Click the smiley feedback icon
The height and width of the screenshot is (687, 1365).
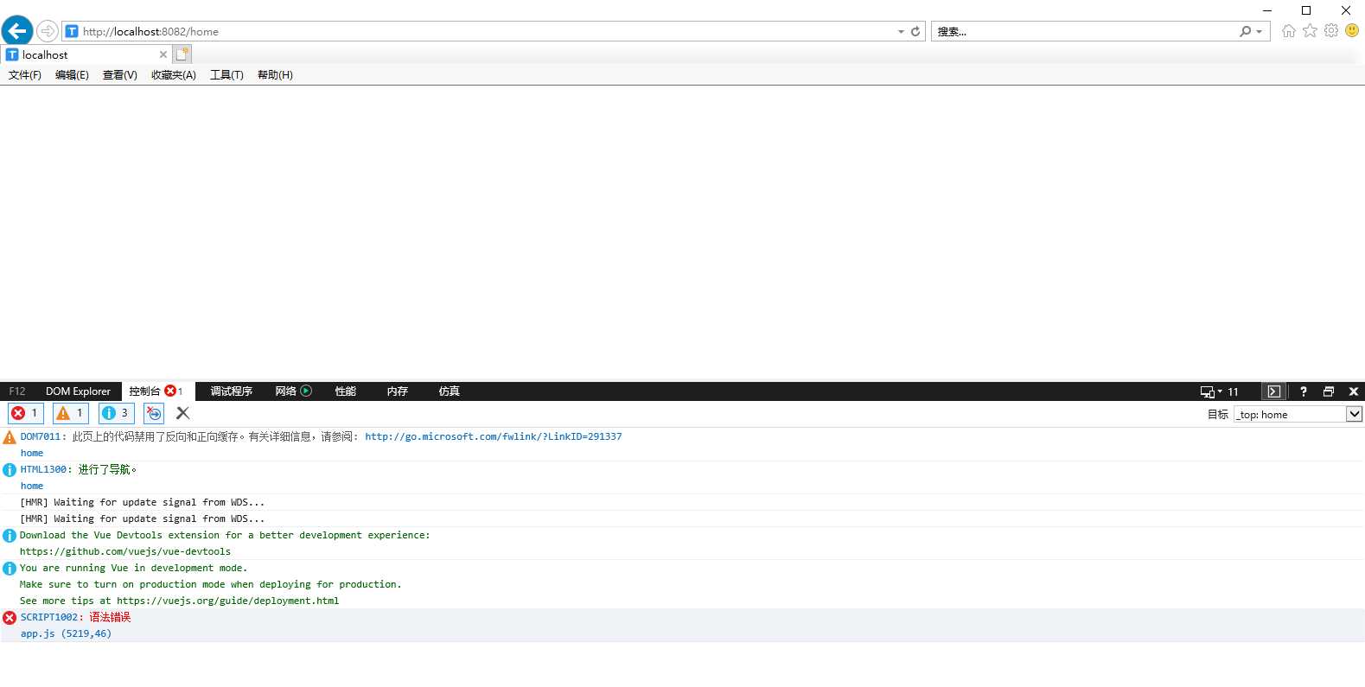pos(1352,31)
